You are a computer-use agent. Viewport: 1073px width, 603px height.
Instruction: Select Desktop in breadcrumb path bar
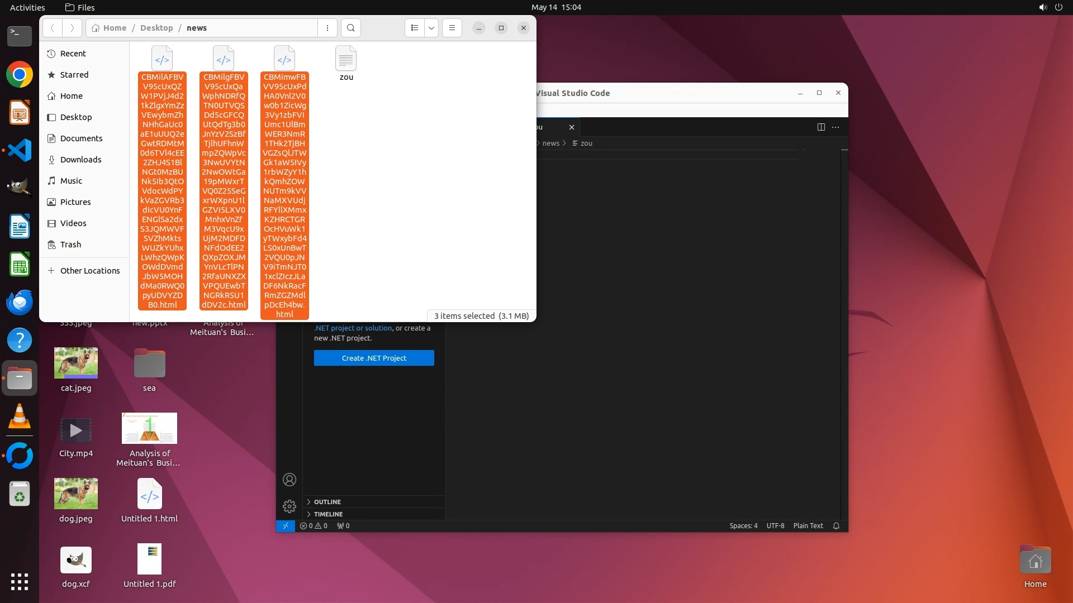156,28
